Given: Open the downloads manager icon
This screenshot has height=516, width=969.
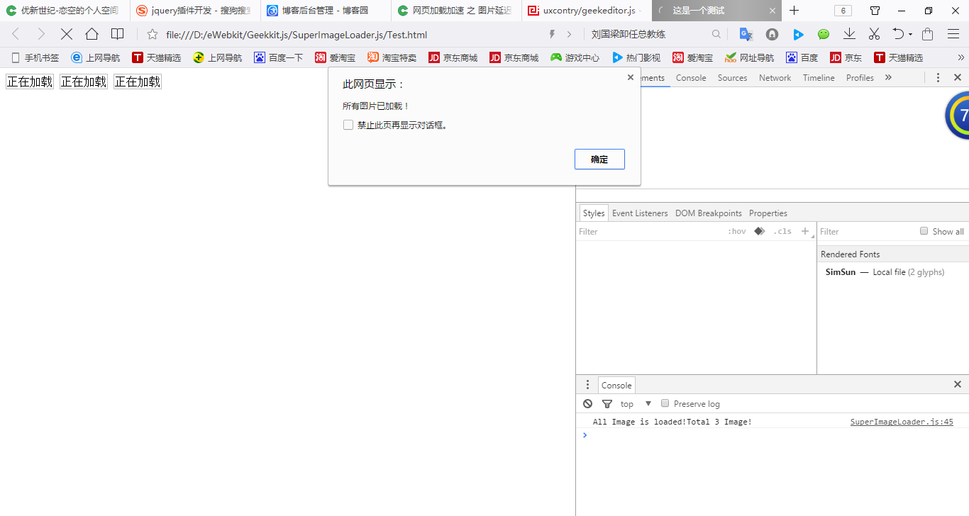Looking at the screenshot, I should 849,34.
